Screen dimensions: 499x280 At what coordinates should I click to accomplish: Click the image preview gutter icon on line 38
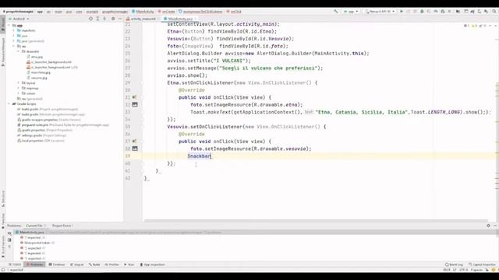pyautogui.click(x=135, y=149)
